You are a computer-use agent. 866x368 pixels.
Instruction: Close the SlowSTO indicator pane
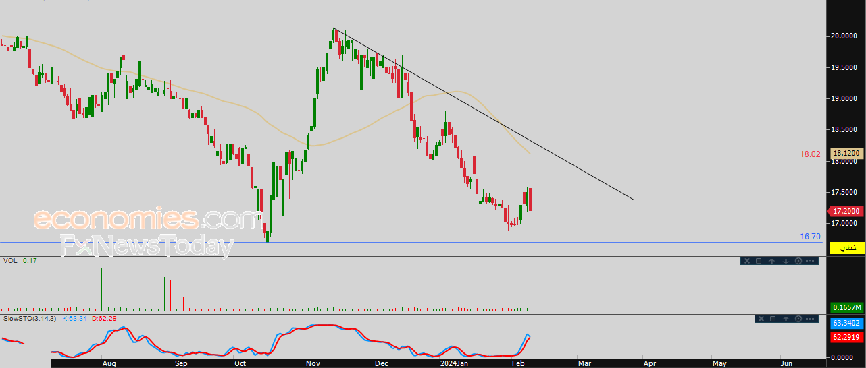761,319
